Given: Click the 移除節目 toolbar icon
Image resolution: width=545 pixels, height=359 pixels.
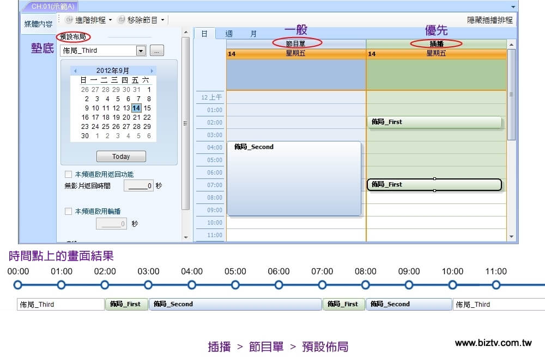Looking at the screenshot, I should (x=121, y=20).
